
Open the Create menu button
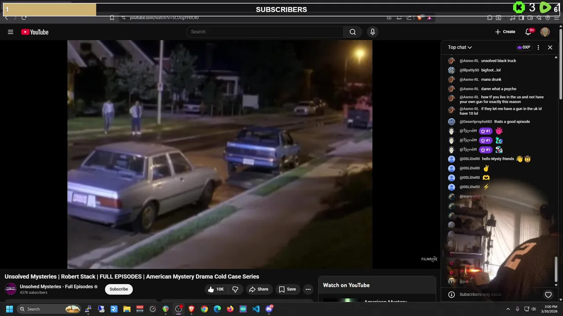click(505, 32)
